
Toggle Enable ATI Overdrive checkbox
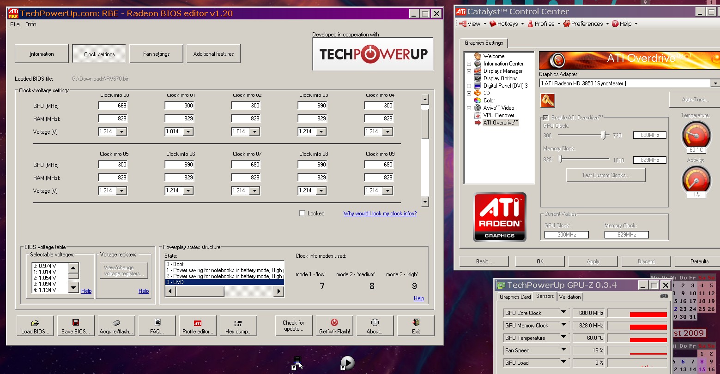click(546, 118)
